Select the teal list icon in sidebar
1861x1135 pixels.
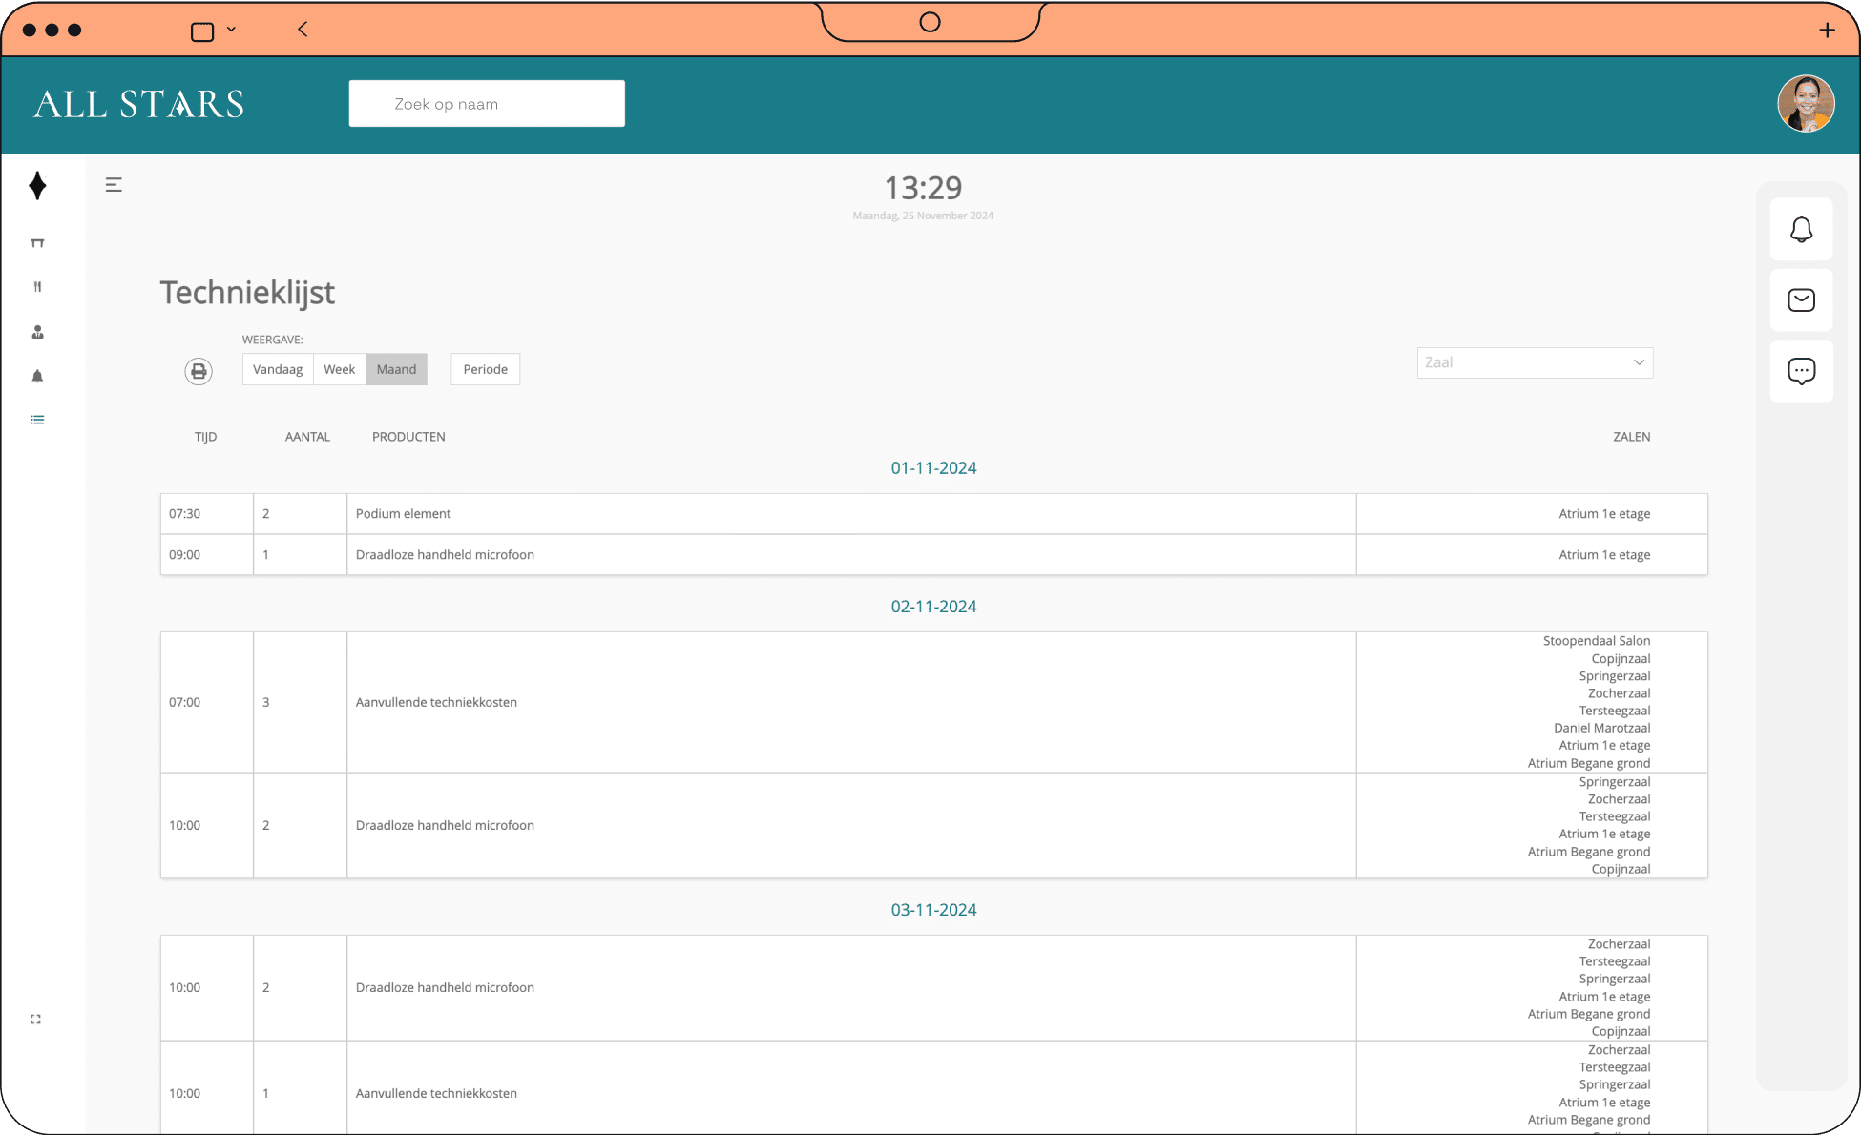point(37,420)
